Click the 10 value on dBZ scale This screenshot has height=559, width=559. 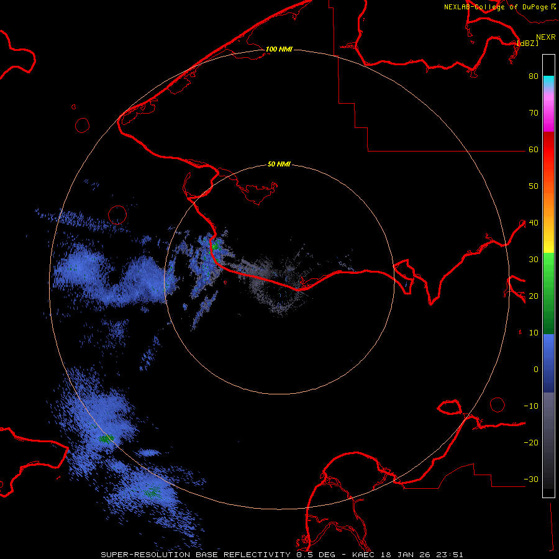point(534,333)
